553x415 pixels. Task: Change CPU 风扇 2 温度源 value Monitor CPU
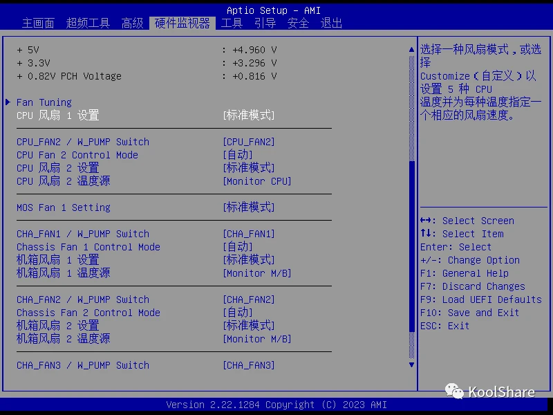tap(257, 181)
